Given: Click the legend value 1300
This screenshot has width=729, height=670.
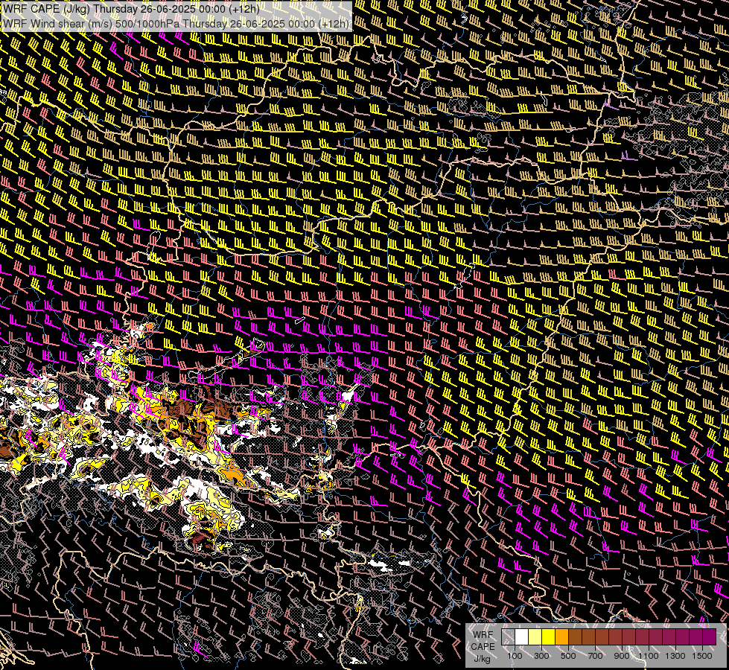Looking at the screenshot, I should 675,656.
